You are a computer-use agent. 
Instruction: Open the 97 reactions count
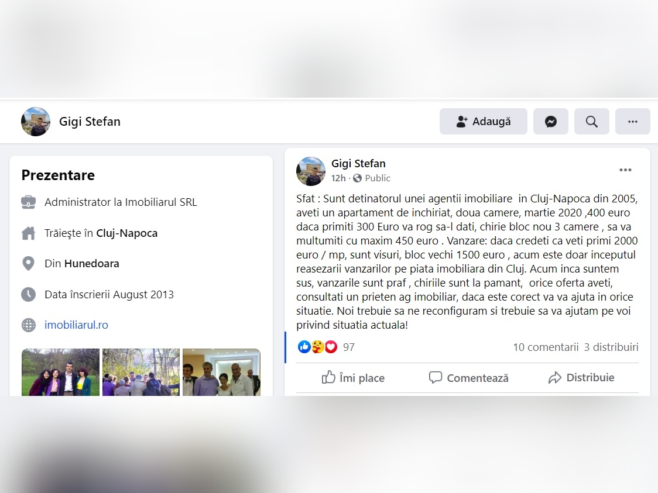coord(349,347)
